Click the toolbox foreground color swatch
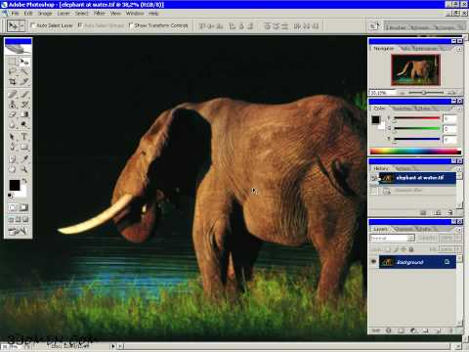This screenshot has width=469, height=352. click(14, 185)
